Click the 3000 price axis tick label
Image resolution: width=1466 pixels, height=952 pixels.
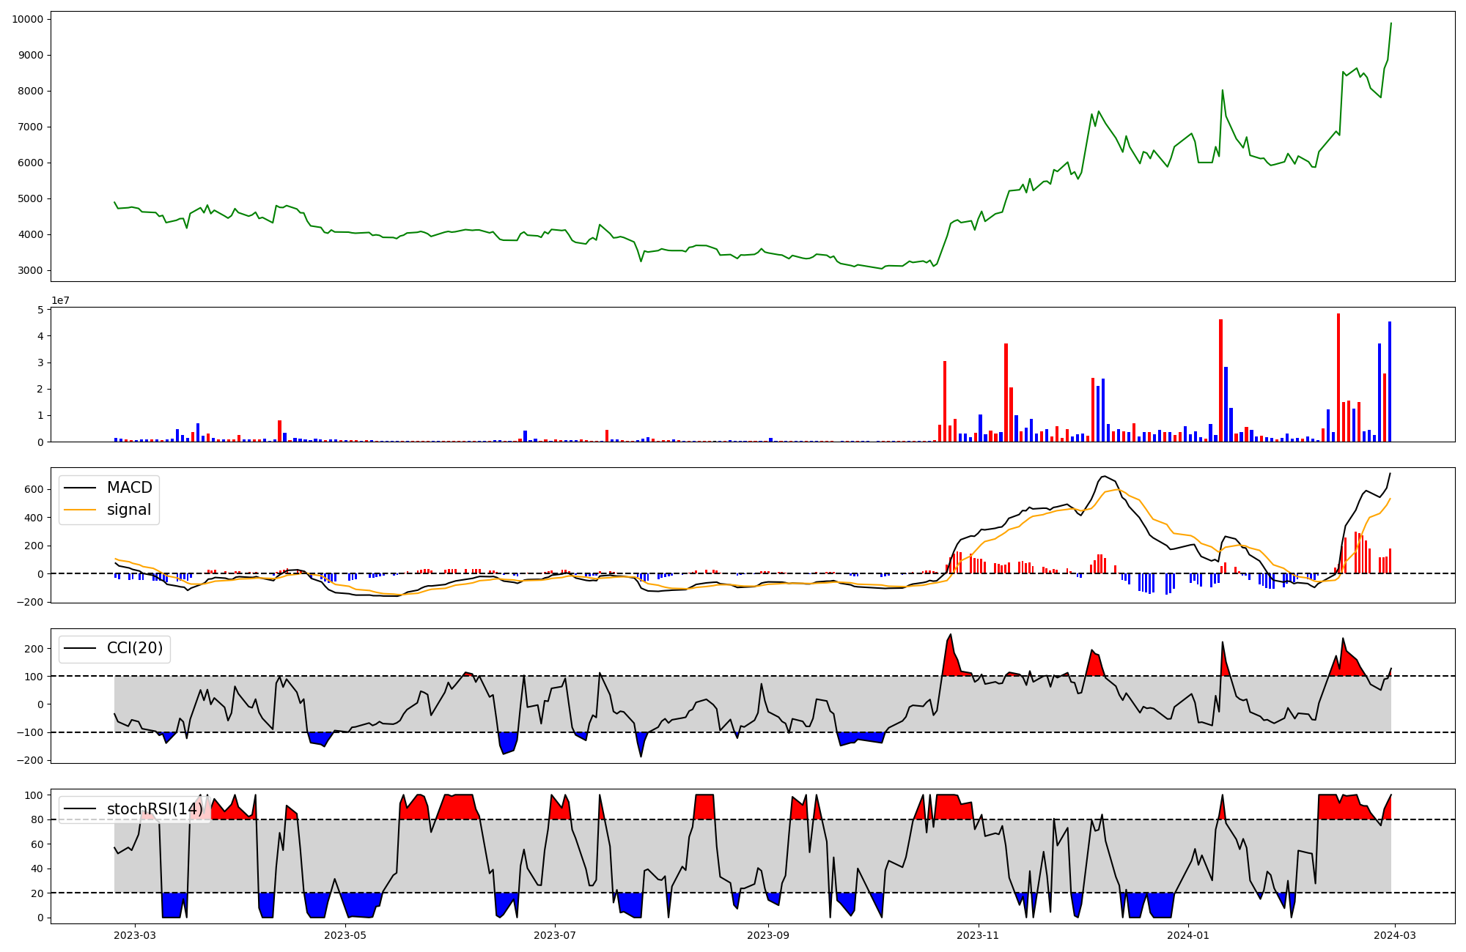click(30, 270)
